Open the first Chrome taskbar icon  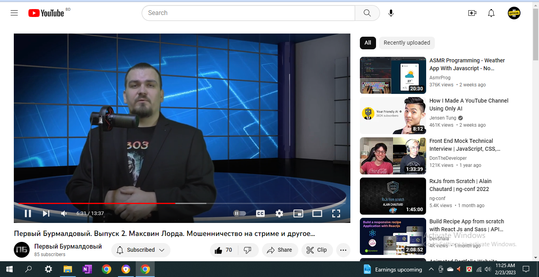pyautogui.click(x=107, y=269)
